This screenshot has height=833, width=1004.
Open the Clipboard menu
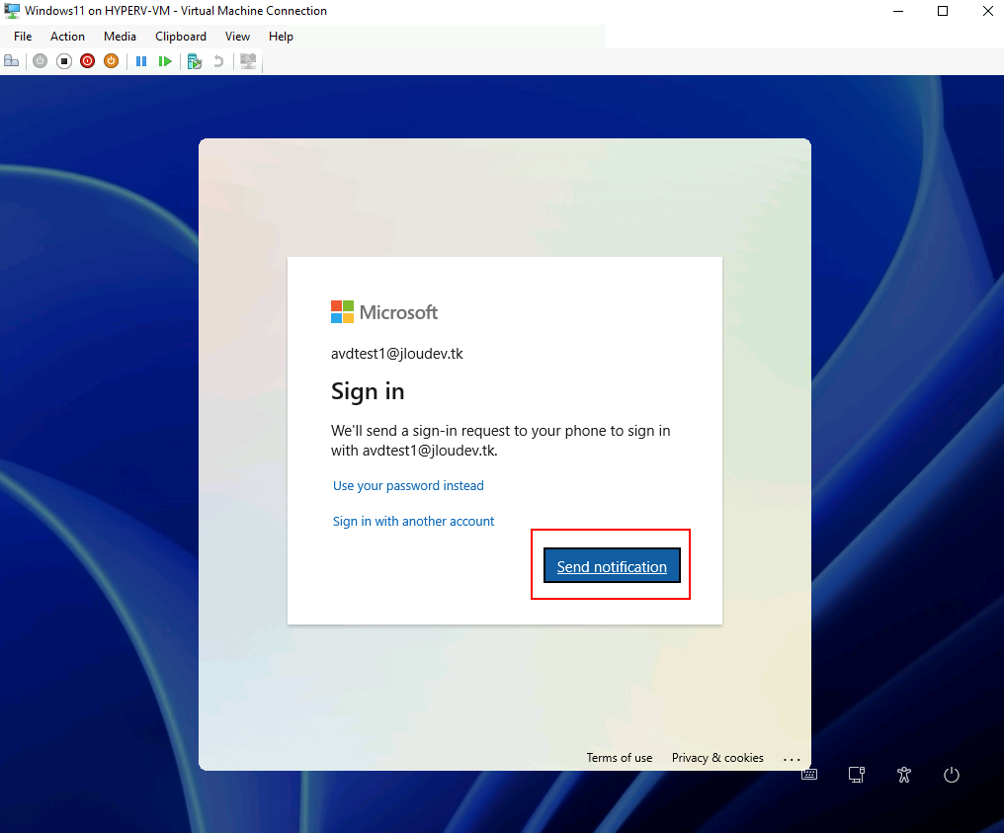[x=181, y=37]
